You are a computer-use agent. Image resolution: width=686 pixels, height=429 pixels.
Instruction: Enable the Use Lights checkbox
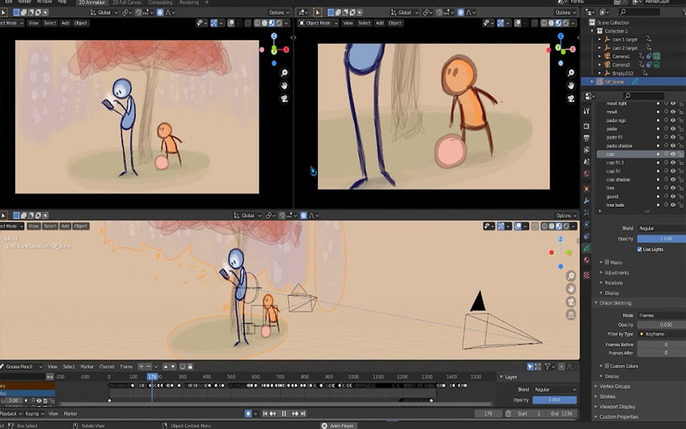(640, 250)
